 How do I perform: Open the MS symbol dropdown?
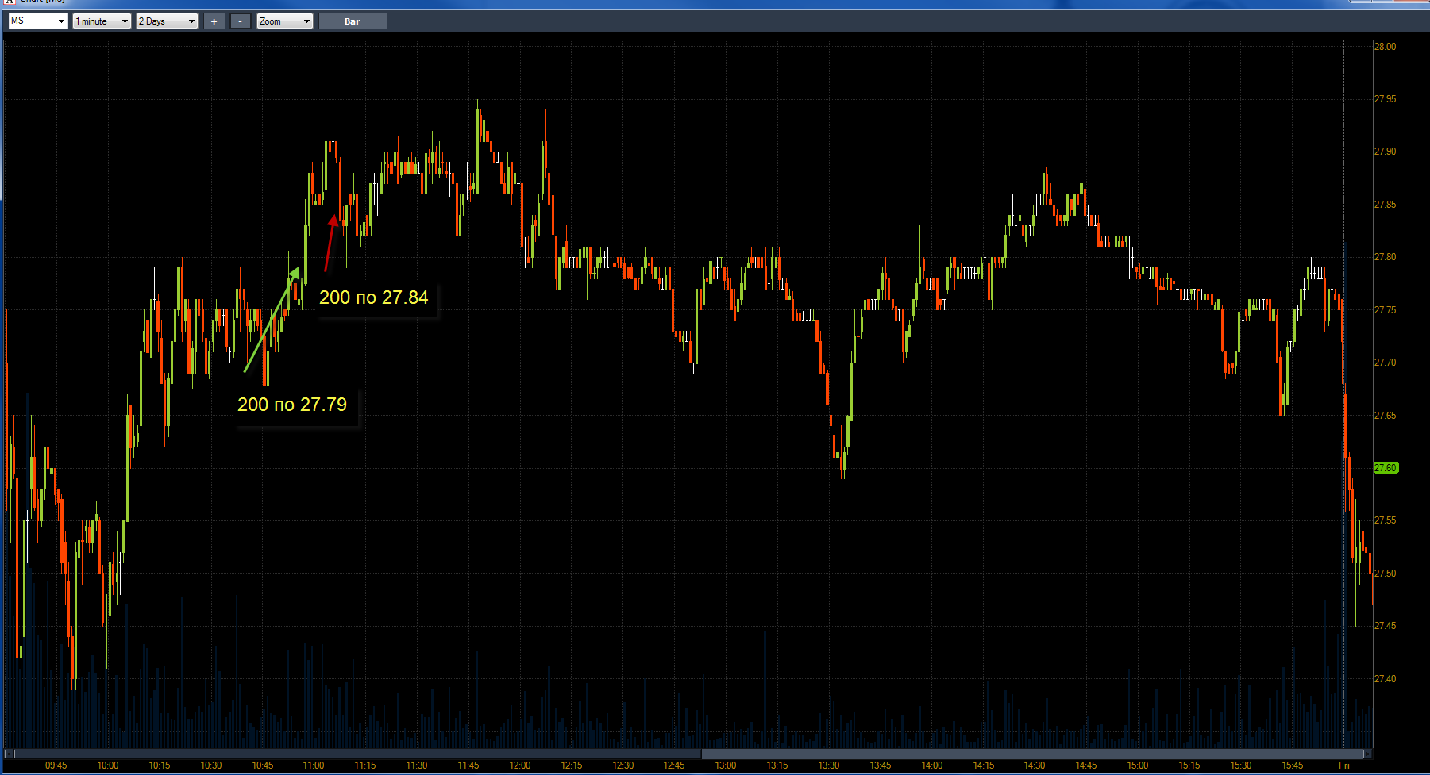37,21
